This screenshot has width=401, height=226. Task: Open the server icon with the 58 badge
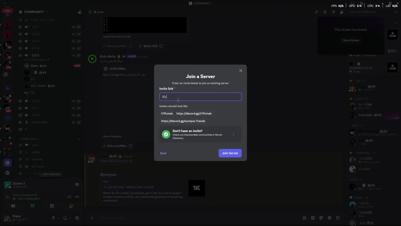pyautogui.click(x=8, y=45)
